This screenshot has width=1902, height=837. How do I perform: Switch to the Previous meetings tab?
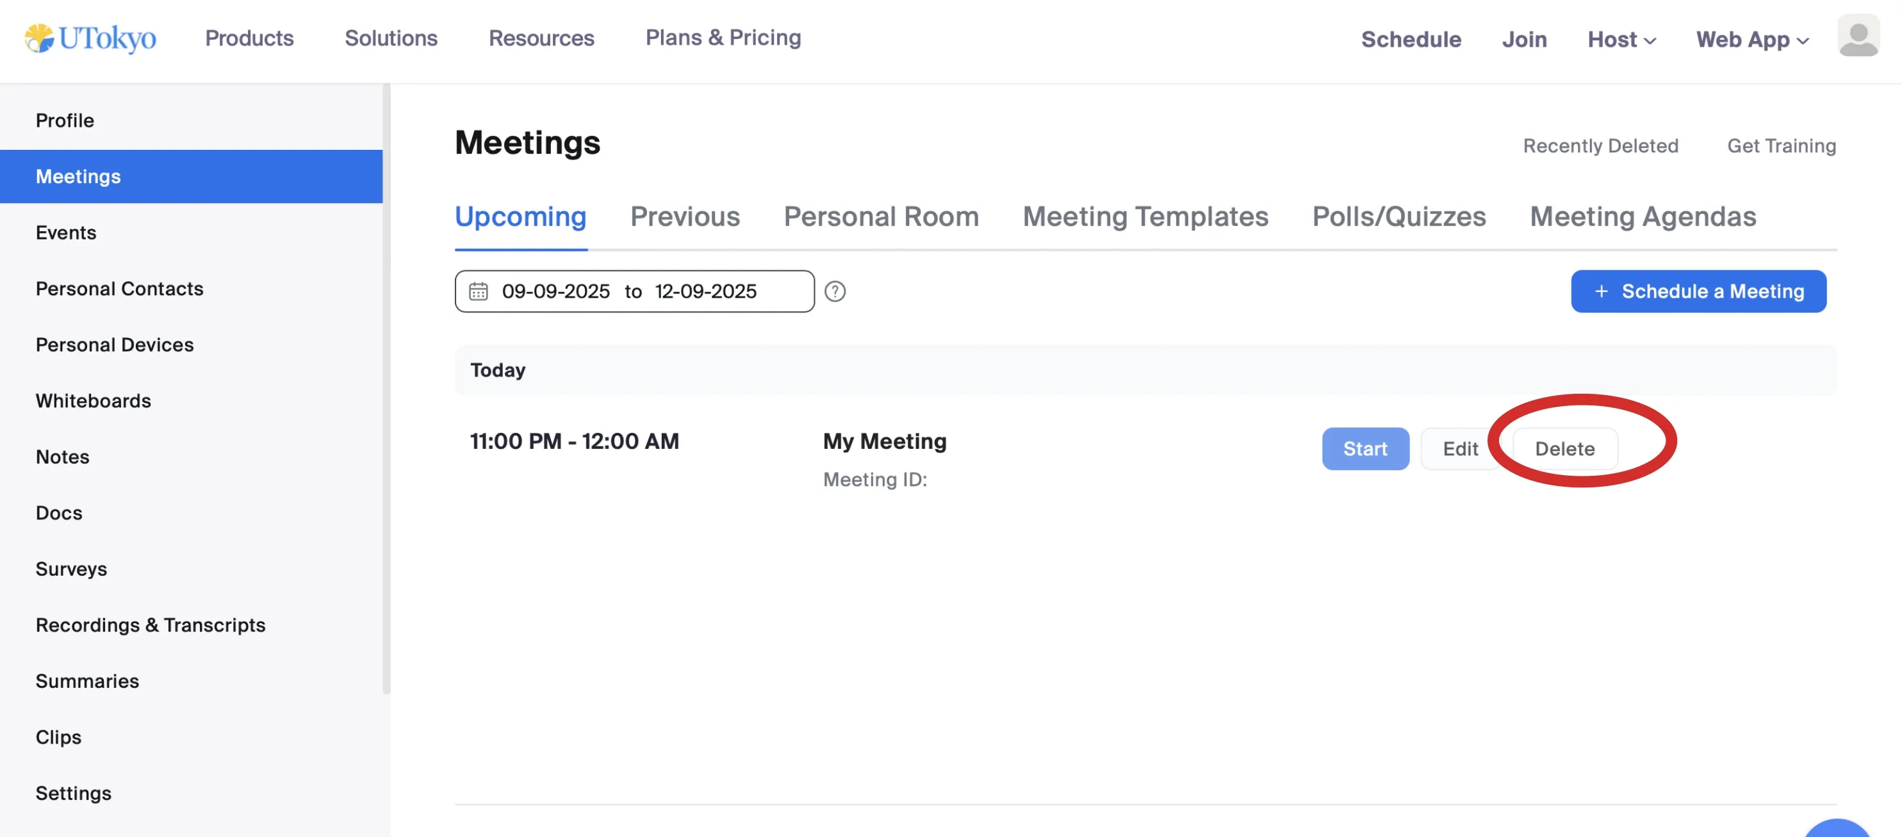[x=684, y=216]
